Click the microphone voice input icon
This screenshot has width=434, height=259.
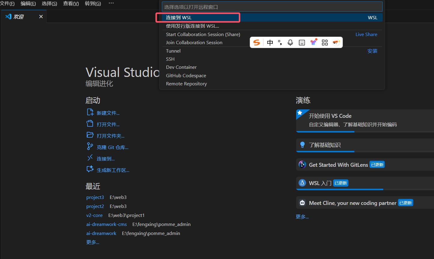290,43
